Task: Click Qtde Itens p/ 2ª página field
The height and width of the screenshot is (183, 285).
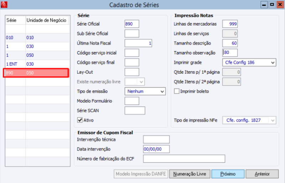Action: tap(232, 82)
